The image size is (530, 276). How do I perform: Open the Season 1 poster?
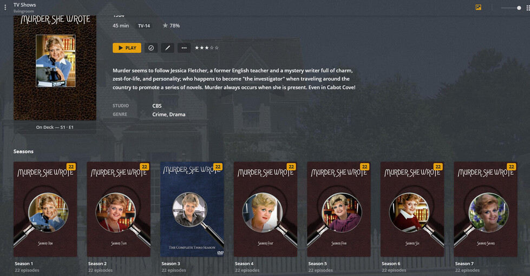(45, 209)
